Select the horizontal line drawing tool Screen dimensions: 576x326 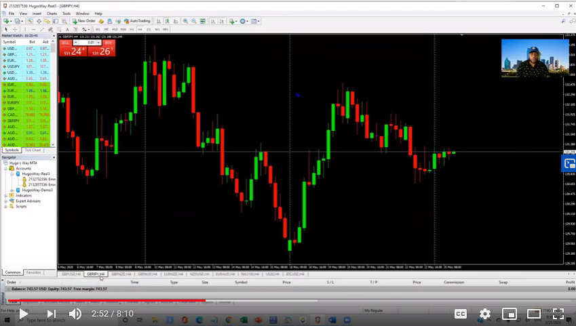coord(33,29)
